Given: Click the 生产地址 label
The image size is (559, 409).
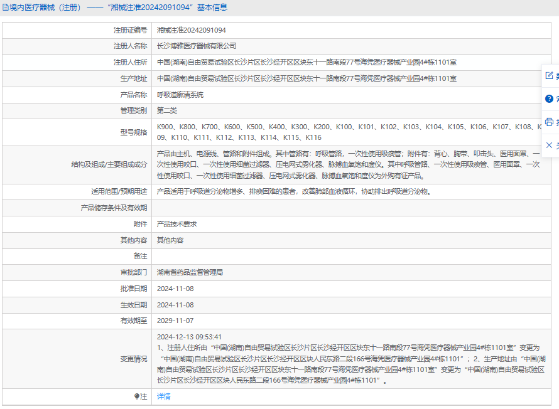Looking at the screenshot, I should [x=133, y=78].
